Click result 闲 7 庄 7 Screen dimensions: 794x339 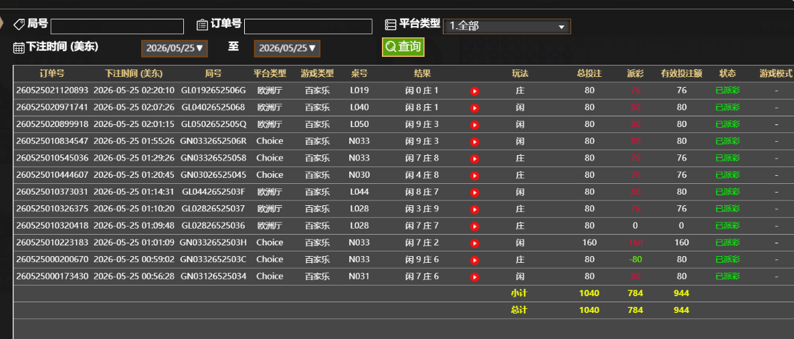(422, 225)
